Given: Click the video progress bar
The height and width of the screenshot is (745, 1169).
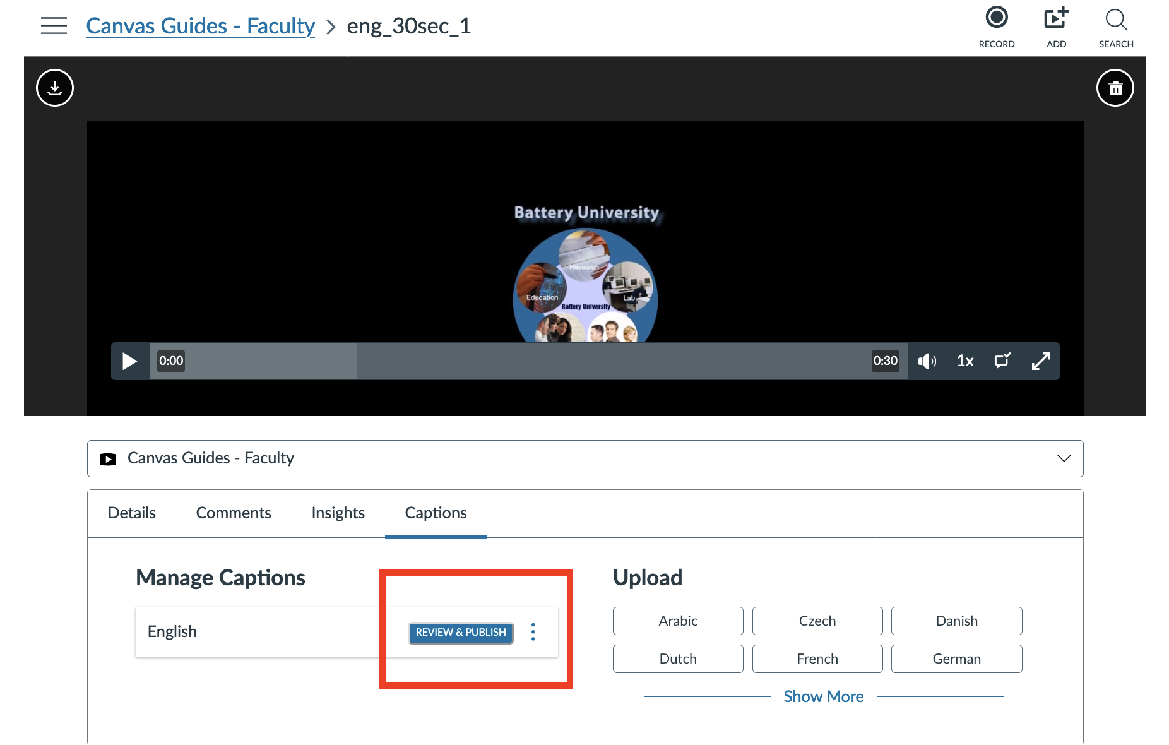Looking at the screenshot, I should tap(527, 361).
